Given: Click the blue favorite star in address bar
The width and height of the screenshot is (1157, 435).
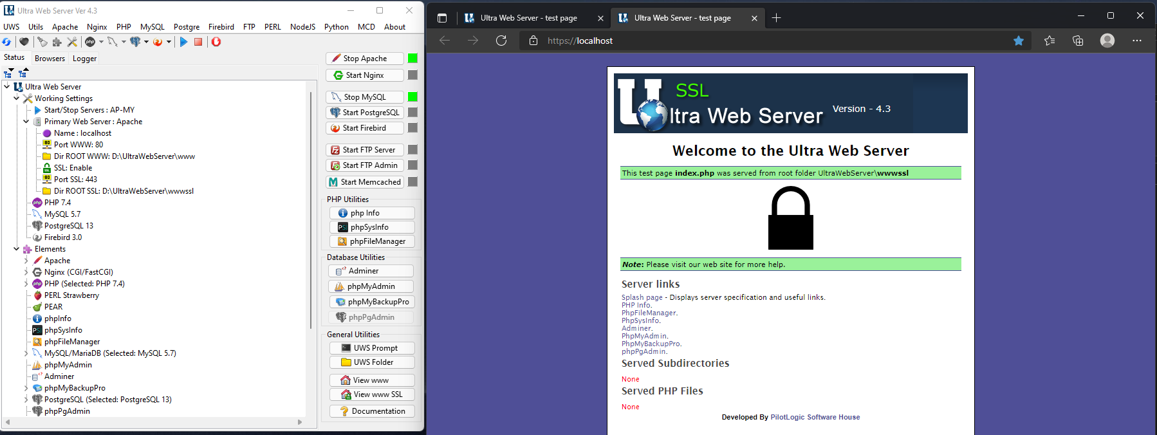Looking at the screenshot, I should click(1019, 41).
